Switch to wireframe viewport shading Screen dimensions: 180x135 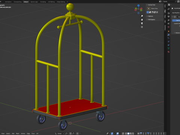[x=126, y=133]
